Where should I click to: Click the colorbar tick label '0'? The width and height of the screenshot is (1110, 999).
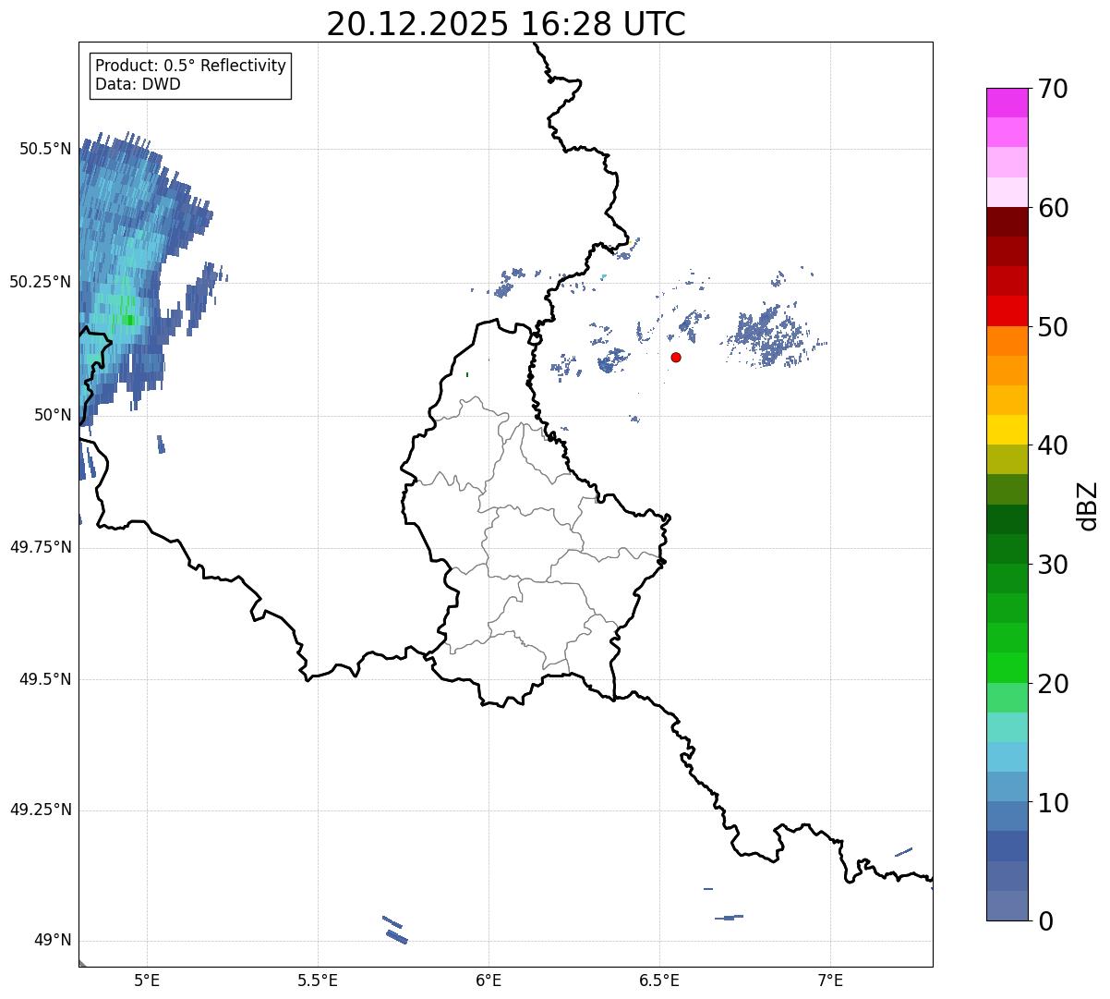click(1044, 921)
